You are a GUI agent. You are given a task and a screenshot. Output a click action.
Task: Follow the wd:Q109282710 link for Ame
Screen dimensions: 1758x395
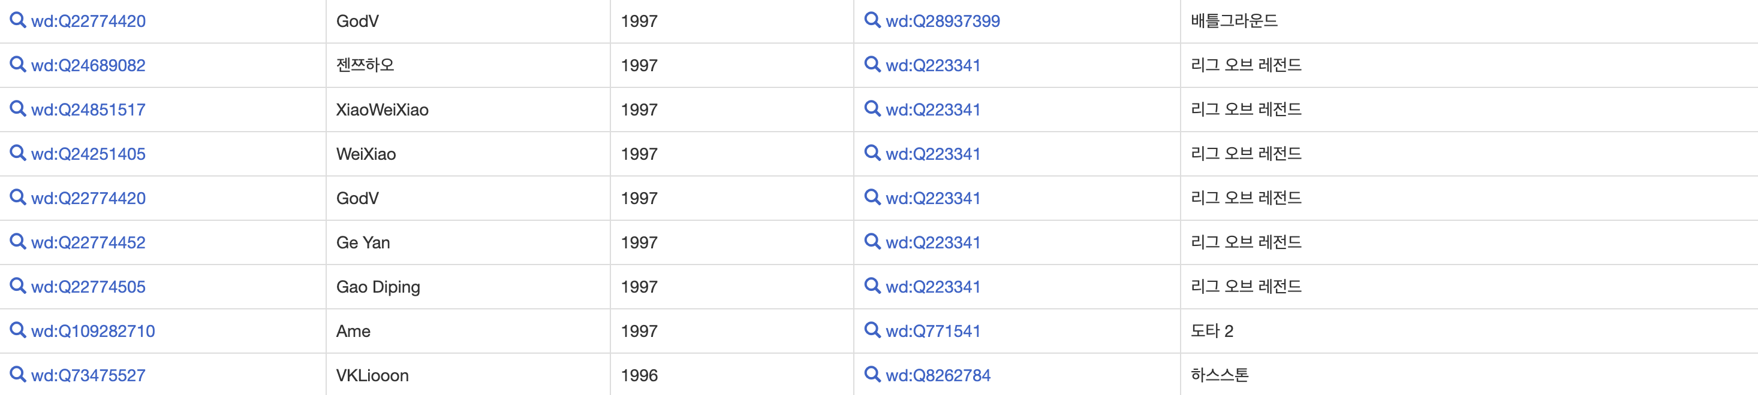coord(93,331)
